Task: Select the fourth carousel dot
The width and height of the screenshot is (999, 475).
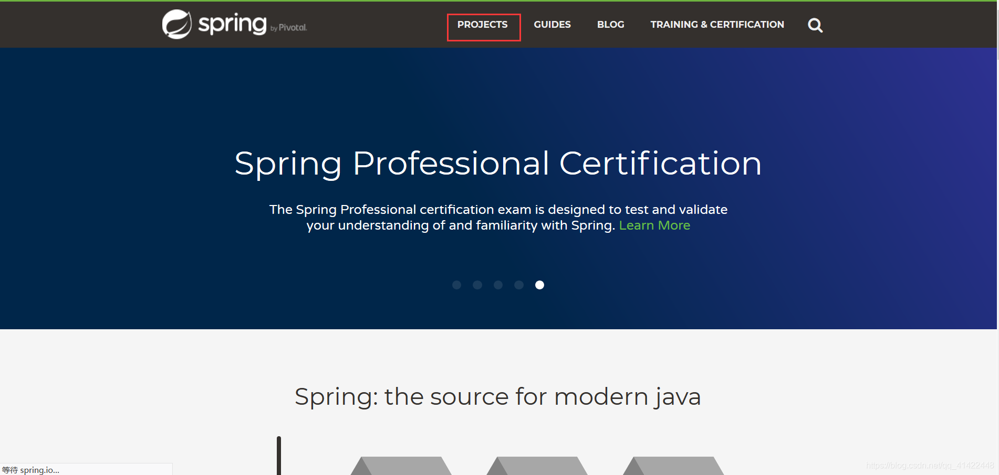Action: [x=519, y=285]
